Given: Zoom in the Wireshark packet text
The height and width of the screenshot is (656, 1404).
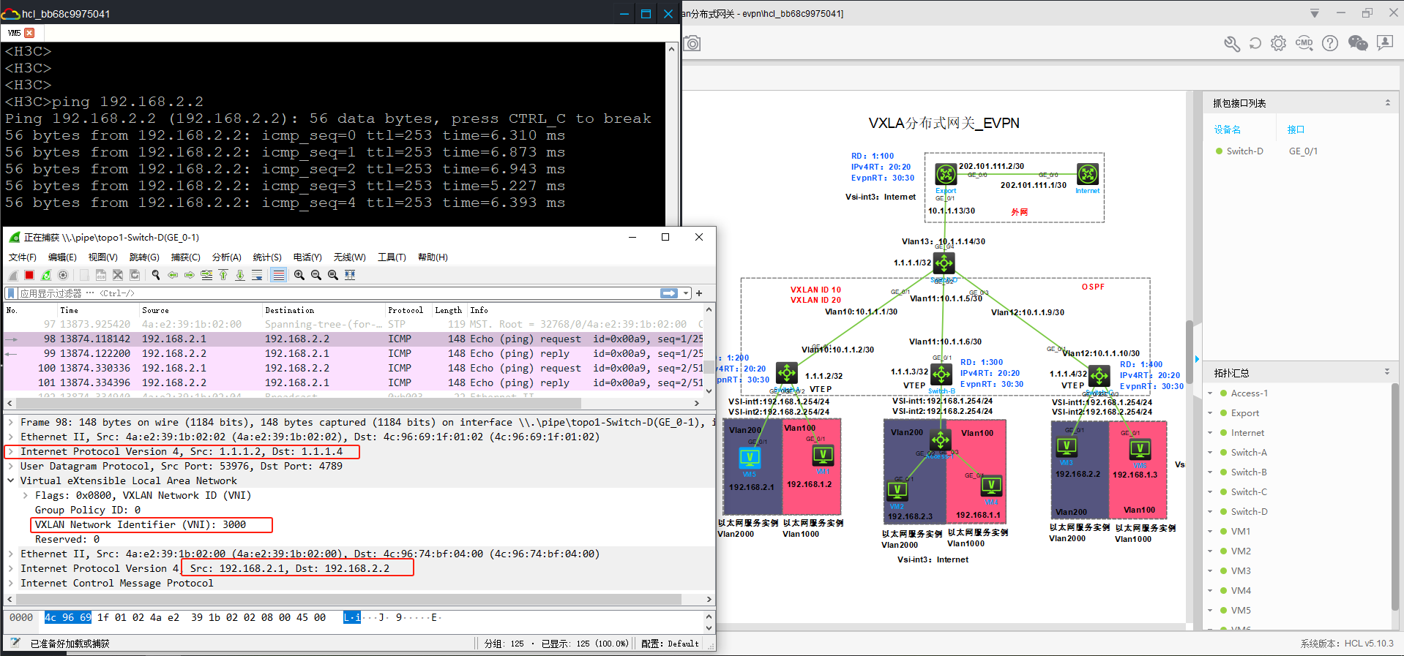Looking at the screenshot, I should [299, 275].
